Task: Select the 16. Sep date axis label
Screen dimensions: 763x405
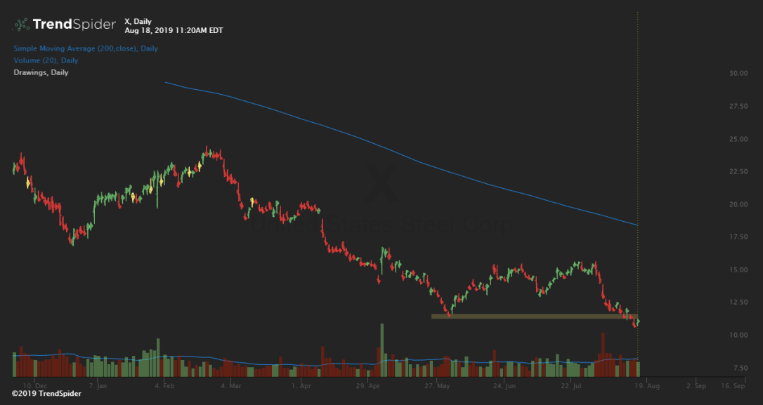Action: pos(731,386)
